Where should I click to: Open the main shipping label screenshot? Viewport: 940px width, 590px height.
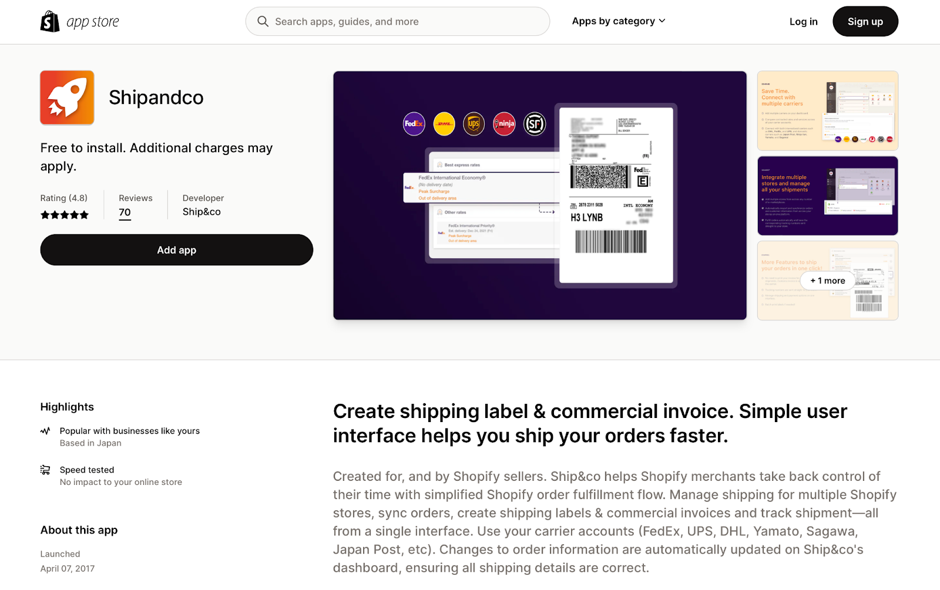pyautogui.click(x=540, y=195)
